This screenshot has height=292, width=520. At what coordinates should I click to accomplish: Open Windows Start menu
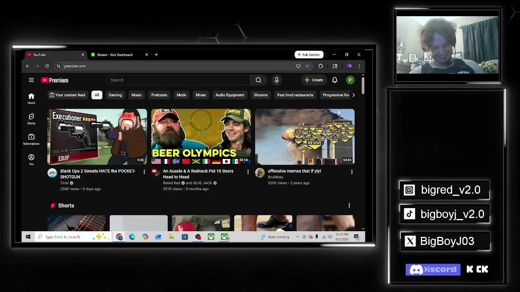pyautogui.click(x=28, y=237)
